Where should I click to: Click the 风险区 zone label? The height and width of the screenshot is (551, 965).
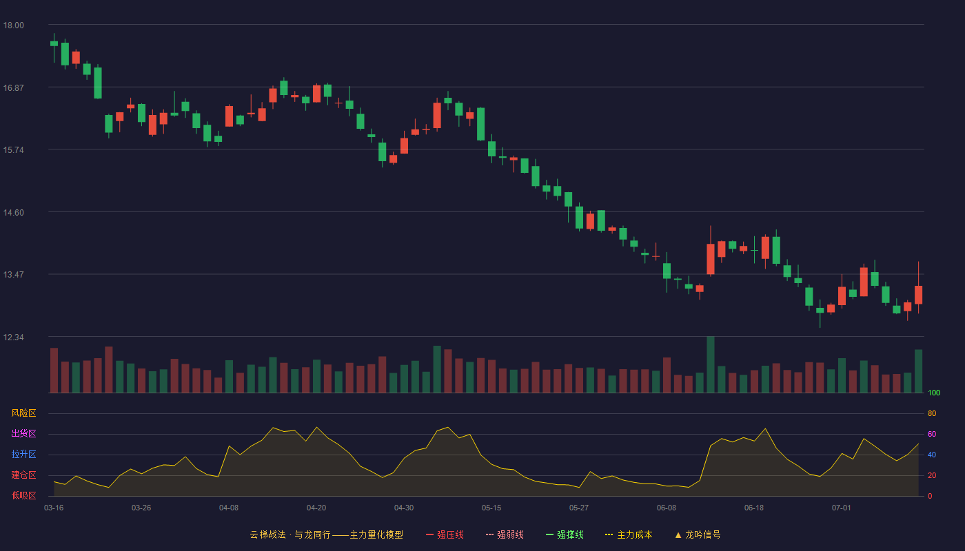coord(23,413)
